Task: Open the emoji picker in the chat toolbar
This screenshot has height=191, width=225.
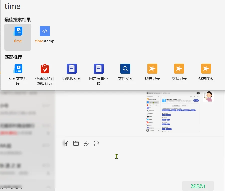Action: [x=66, y=143]
